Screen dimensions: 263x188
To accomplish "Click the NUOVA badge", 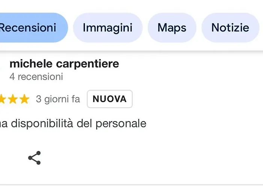I will (x=110, y=99).
